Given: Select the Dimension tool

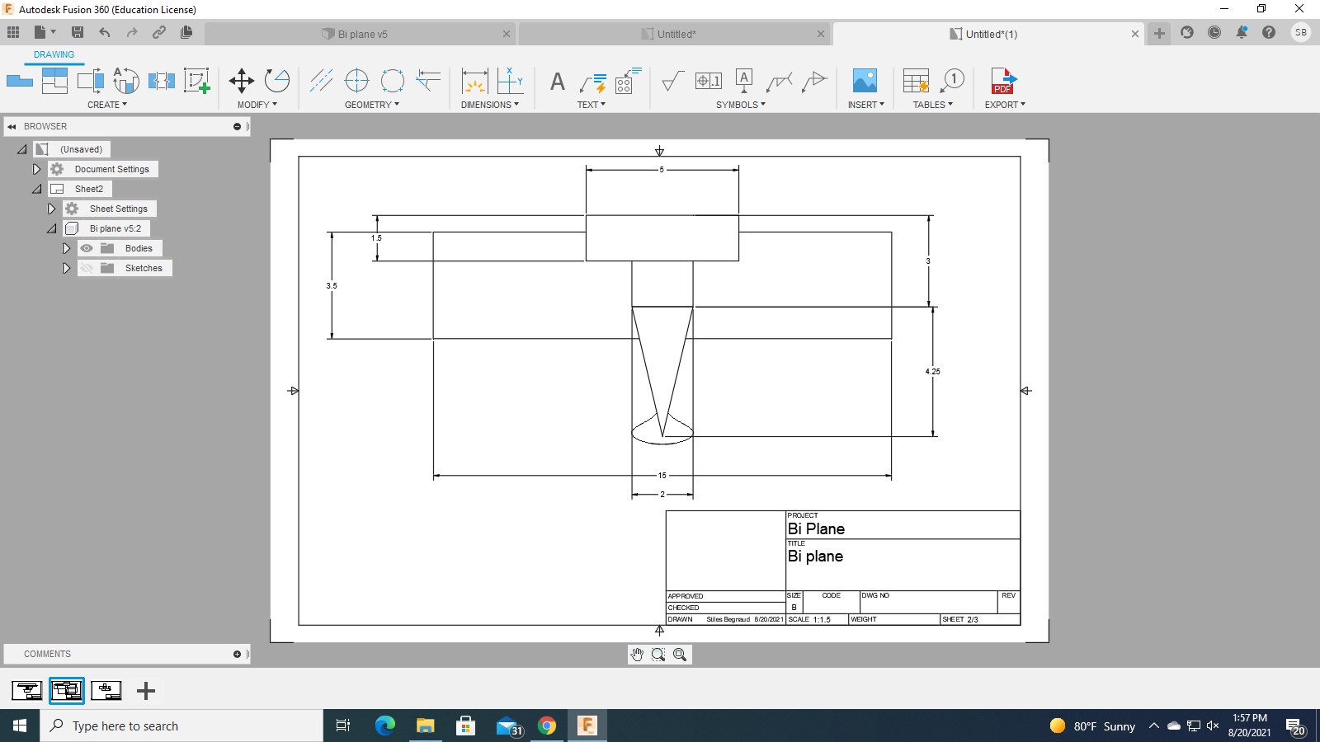Looking at the screenshot, I should pyautogui.click(x=474, y=80).
